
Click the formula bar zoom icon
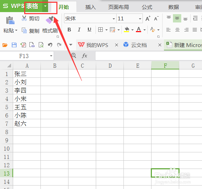(74, 55)
